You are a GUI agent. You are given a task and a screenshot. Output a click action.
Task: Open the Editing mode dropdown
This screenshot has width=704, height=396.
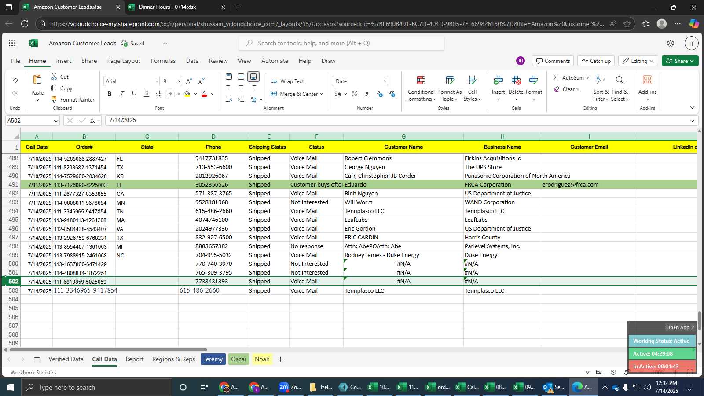coord(638,61)
